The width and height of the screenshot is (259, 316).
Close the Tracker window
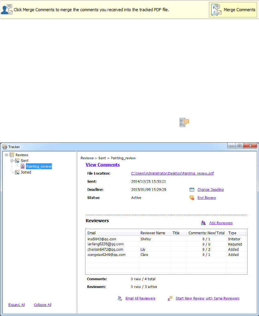250,146
